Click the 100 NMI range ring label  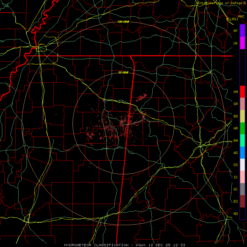pyautogui.click(x=123, y=22)
